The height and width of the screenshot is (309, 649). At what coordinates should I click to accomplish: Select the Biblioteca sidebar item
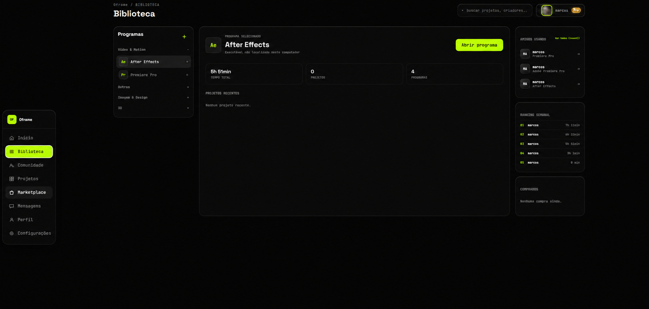click(29, 152)
